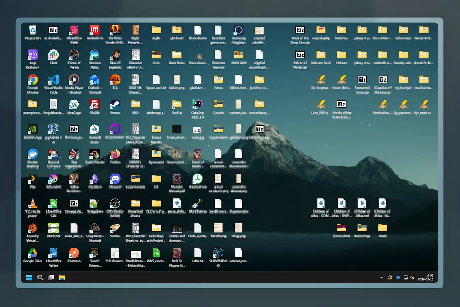Open the Recycle Bin desktop icon
The height and width of the screenshot is (307, 460).
coord(33,30)
